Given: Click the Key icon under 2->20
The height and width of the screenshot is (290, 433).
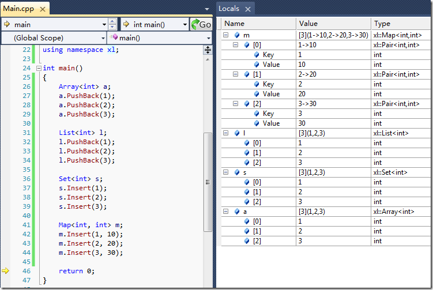Looking at the screenshot, I should (257, 84).
